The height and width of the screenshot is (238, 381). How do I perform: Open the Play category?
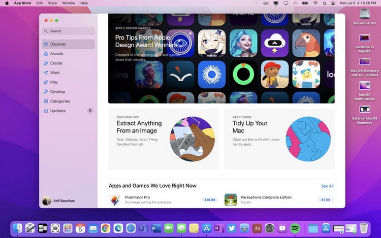tap(68, 82)
